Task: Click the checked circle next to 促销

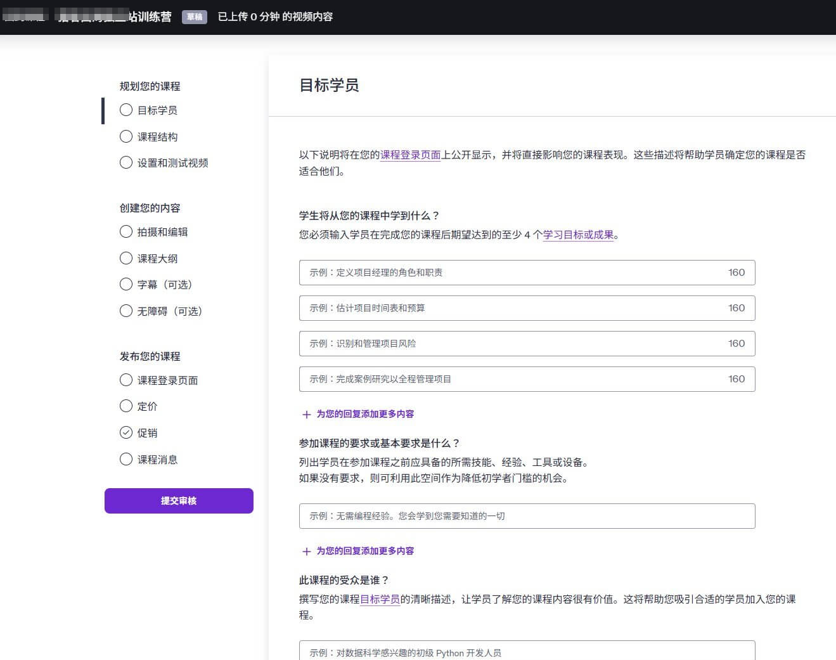Action: [126, 432]
